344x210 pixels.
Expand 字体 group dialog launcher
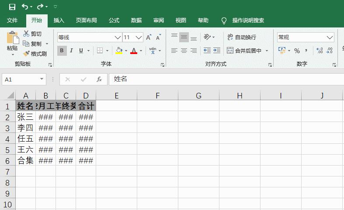click(163, 65)
